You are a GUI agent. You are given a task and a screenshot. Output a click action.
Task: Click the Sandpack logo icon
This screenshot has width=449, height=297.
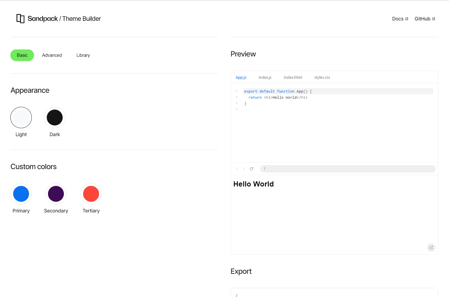(20, 19)
